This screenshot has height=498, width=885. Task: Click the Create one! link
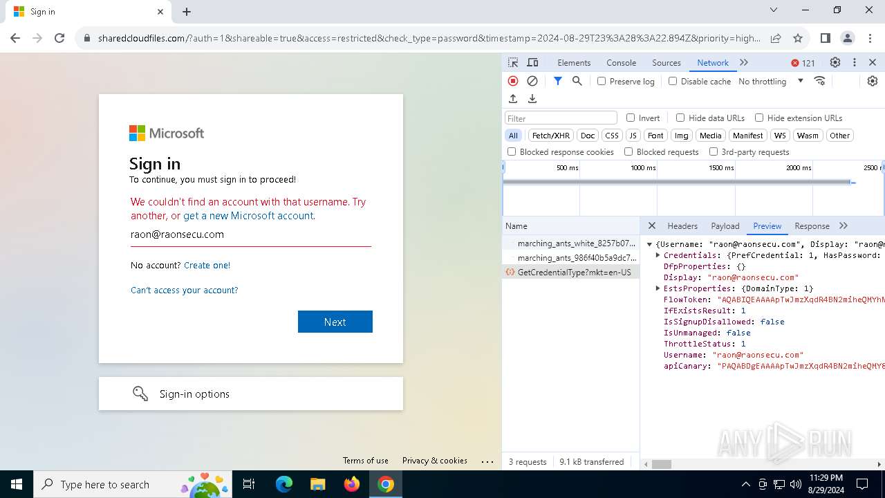pyautogui.click(x=207, y=265)
